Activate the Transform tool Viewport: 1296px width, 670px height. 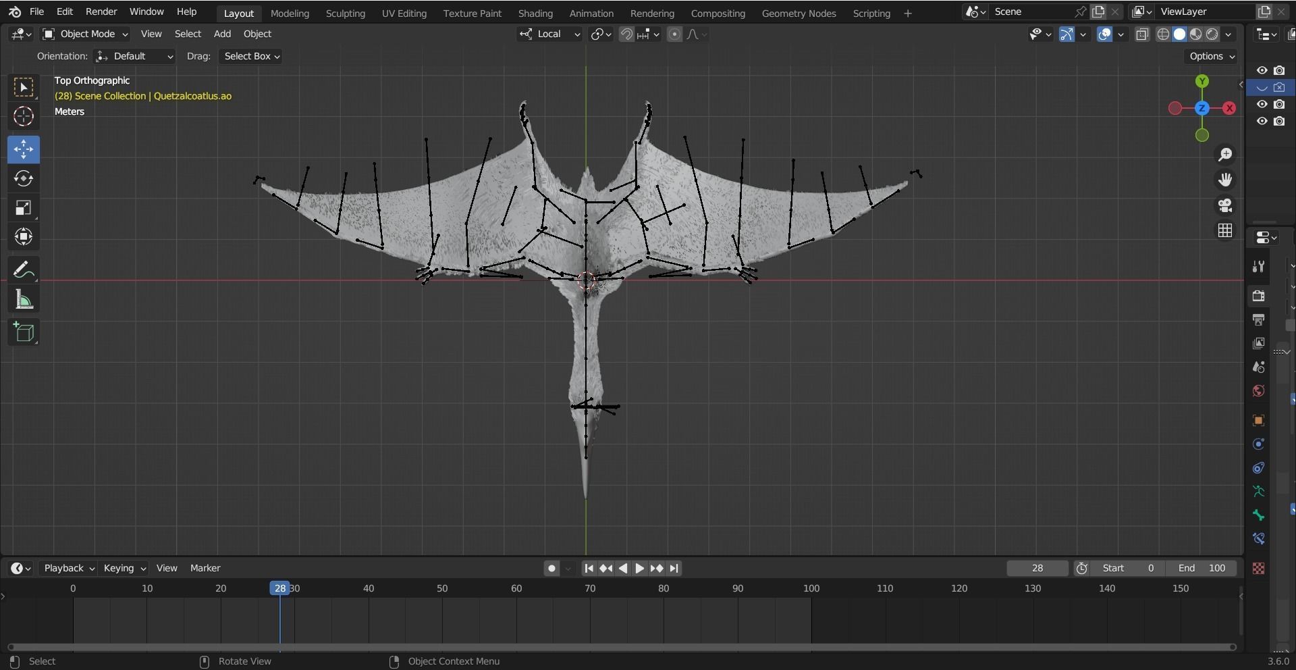[x=24, y=236]
